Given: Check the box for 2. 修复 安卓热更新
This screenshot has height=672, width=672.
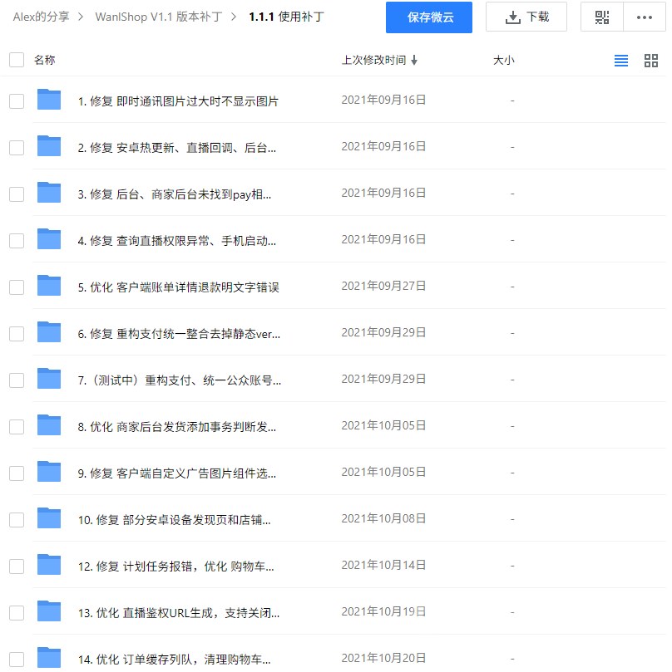Looking at the screenshot, I should 17,148.
